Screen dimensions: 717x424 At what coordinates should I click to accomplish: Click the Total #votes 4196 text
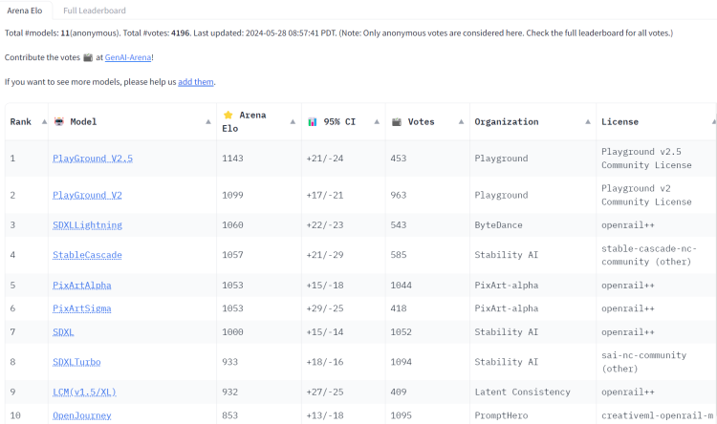pos(156,33)
